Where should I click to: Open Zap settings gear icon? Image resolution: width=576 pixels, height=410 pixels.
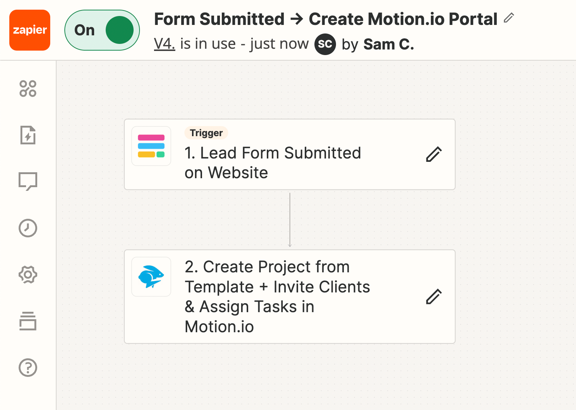click(28, 275)
